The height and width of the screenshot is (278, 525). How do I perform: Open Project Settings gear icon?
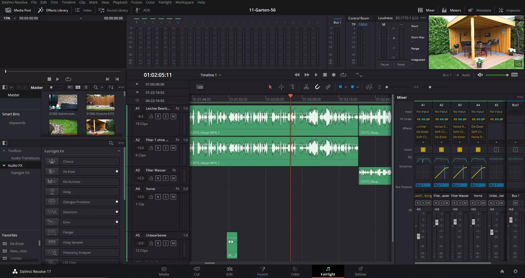pos(515,271)
